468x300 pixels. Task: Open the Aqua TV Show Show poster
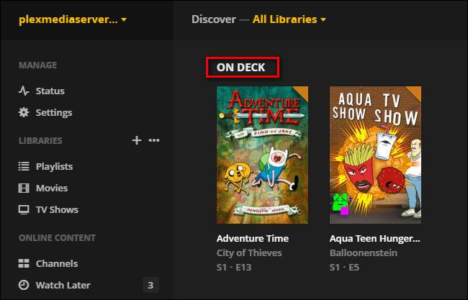tap(375, 155)
